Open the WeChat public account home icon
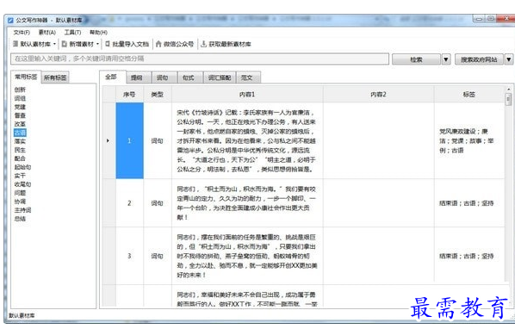The image size is (515, 335). pos(158,44)
